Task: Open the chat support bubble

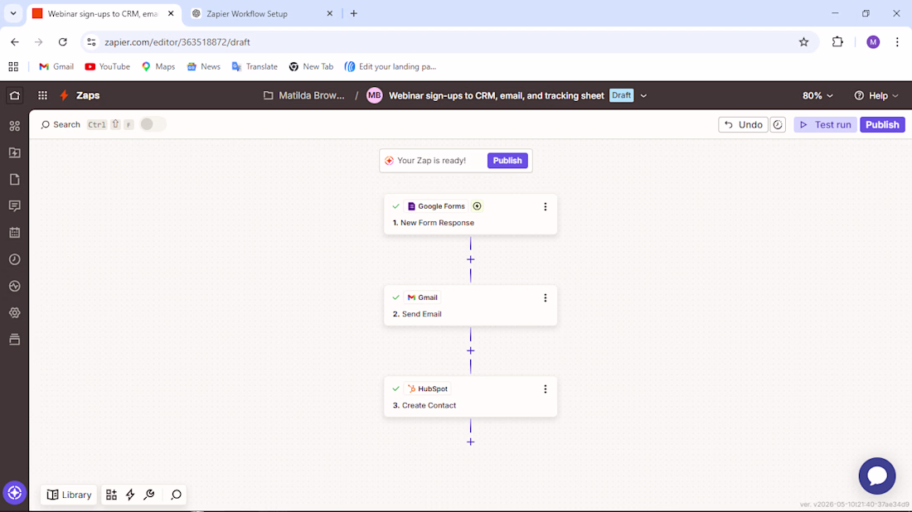Action: coord(877,476)
